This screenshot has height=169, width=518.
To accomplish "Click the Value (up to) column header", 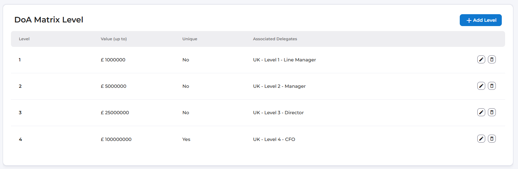I will coord(114,39).
